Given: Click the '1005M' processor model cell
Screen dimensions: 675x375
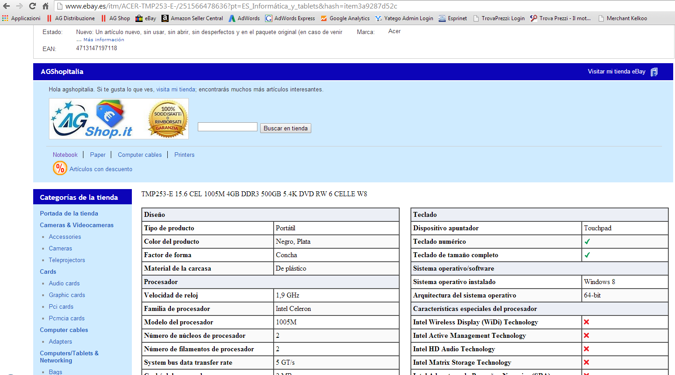Looking at the screenshot, I should point(336,322).
